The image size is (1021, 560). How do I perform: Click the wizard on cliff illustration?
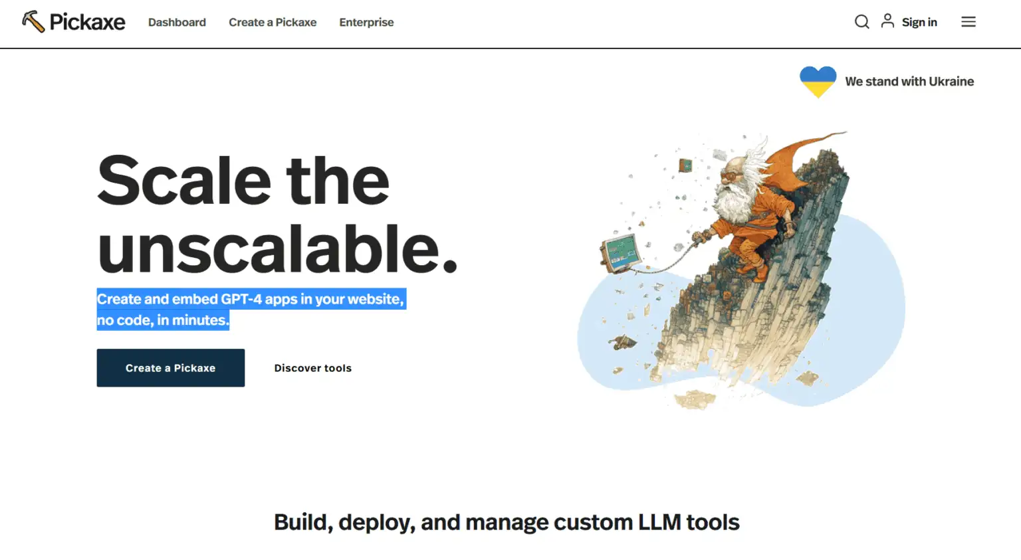741,269
